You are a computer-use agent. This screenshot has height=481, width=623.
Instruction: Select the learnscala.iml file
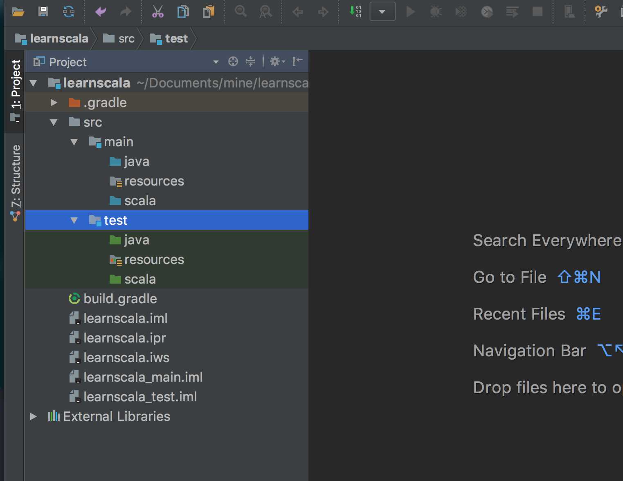coord(167,318)
